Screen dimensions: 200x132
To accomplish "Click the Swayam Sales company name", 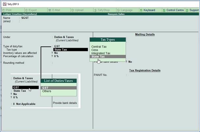I will pos(116,14).
